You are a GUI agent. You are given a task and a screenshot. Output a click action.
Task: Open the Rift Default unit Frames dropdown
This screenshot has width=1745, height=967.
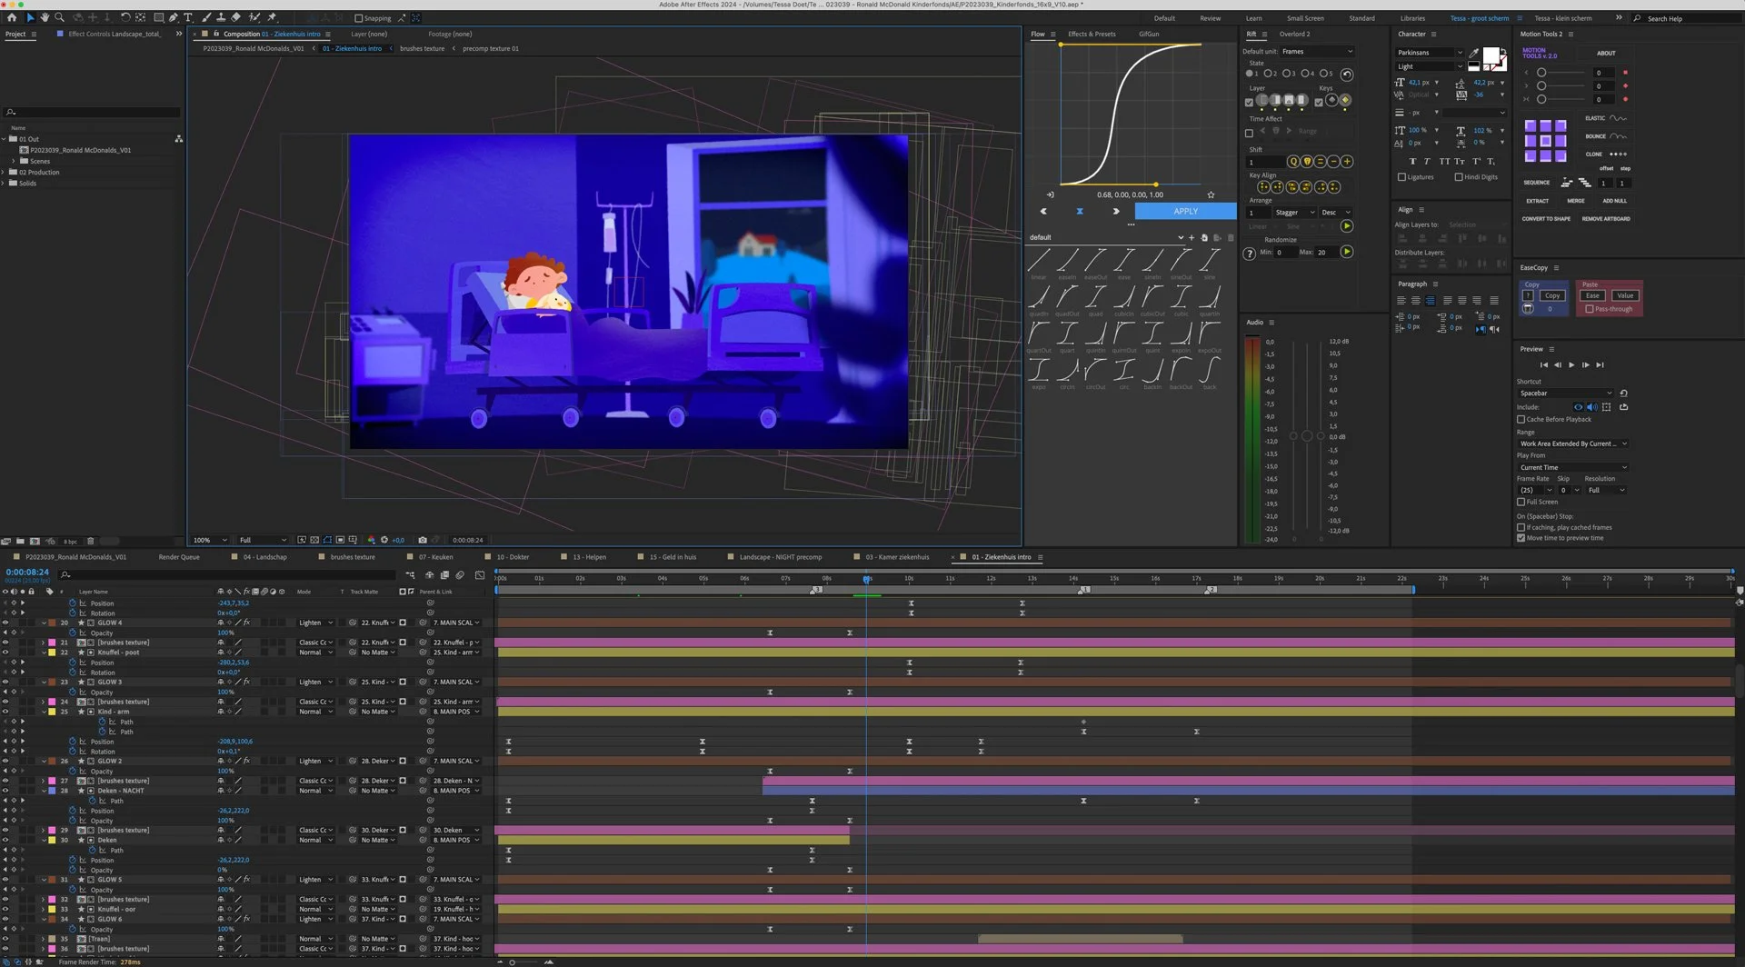pos(1317,52)
